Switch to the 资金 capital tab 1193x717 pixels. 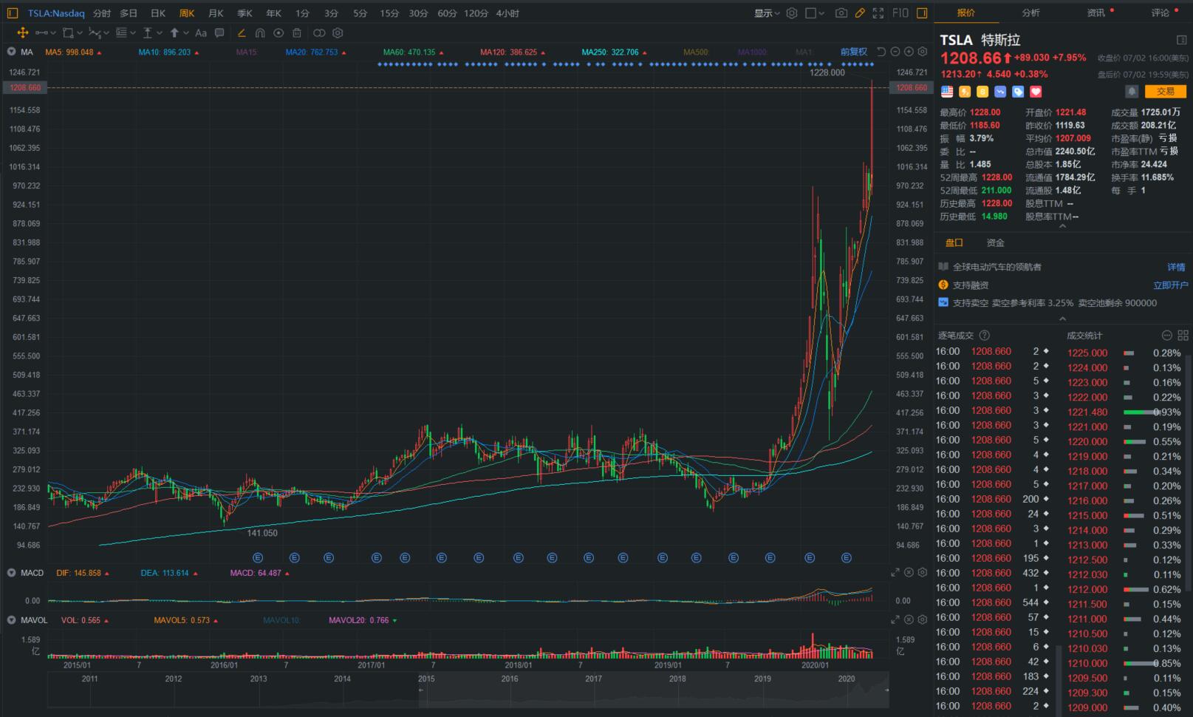pos(995,242)
